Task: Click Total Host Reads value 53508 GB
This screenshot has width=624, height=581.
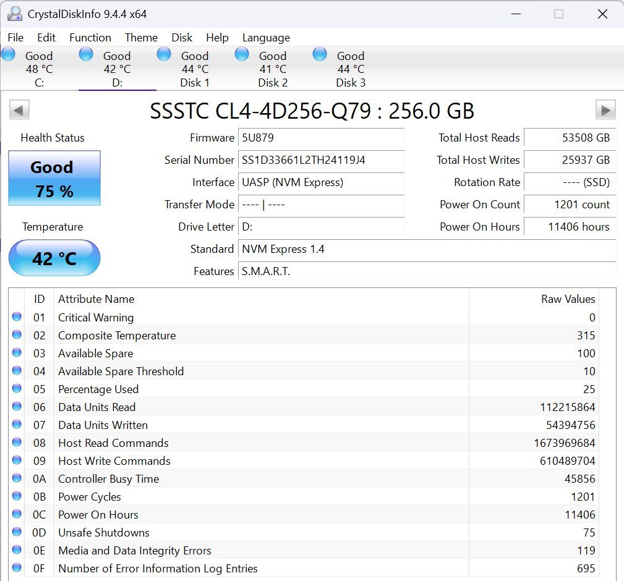Action: 570,138
